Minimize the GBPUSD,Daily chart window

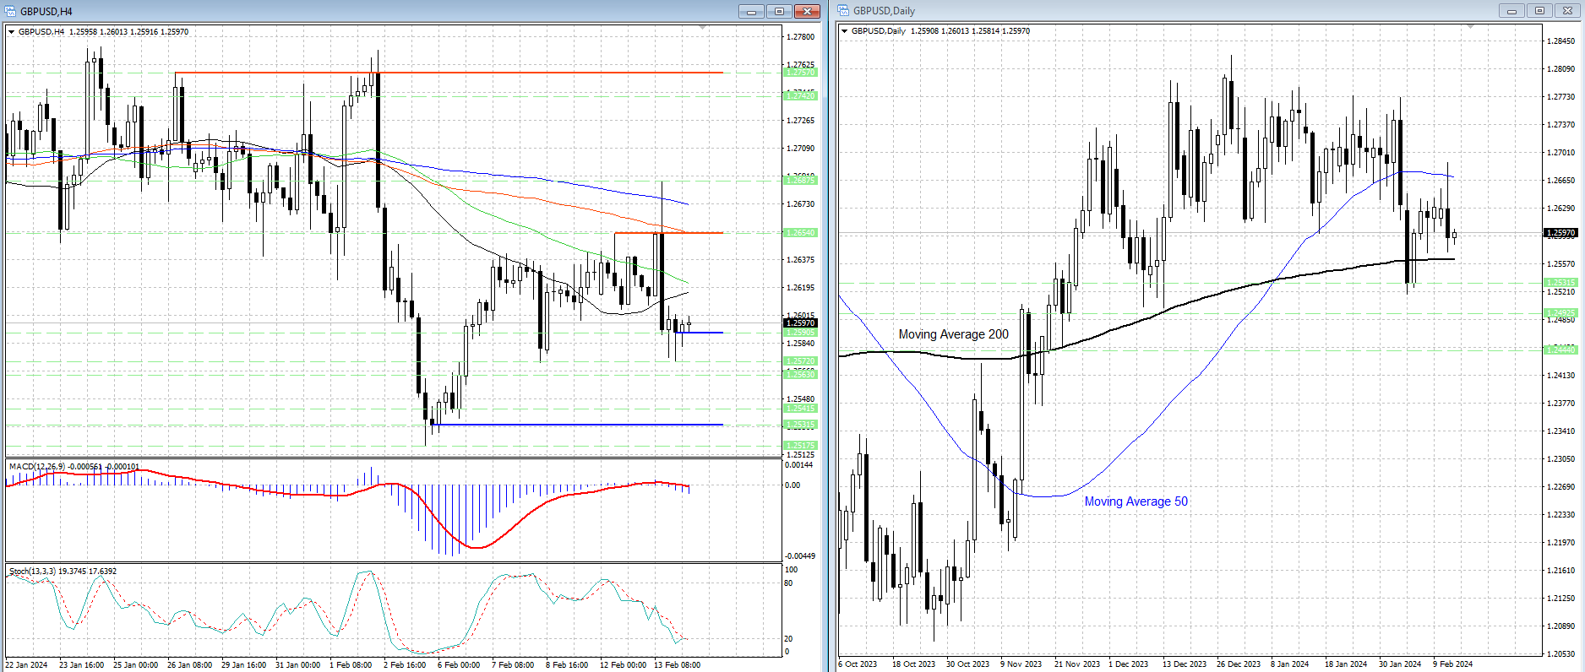pos(1511,11)
